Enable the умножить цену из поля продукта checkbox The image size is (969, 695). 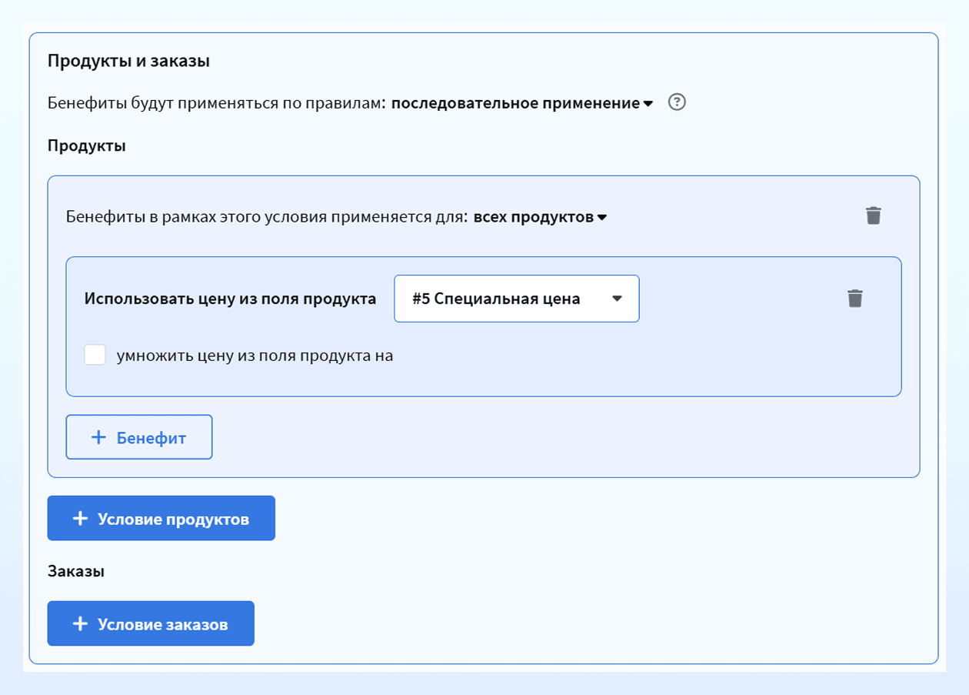point(95,355)
